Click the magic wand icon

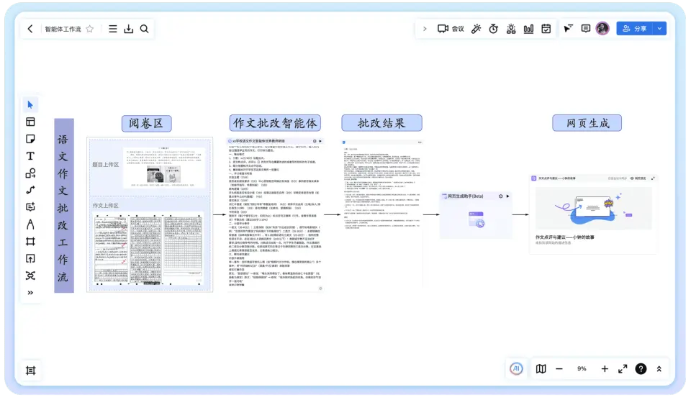click(x=476, y=29)
